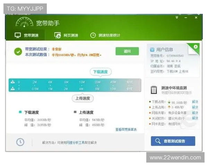Click the teal square legend for 下载速度

pyautogui.click(x=20, y=112)
